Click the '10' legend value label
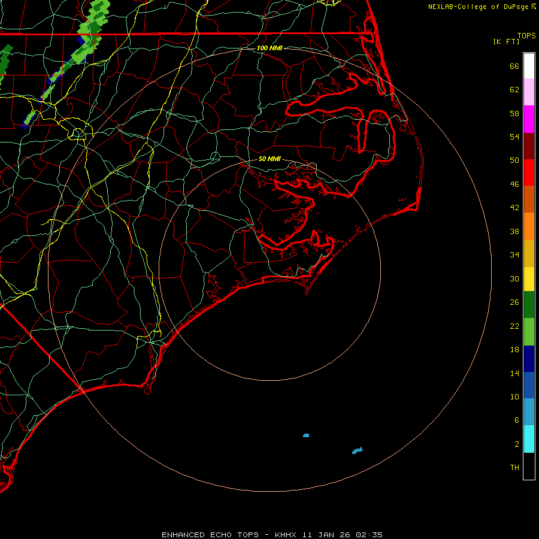 click(514, 397)
